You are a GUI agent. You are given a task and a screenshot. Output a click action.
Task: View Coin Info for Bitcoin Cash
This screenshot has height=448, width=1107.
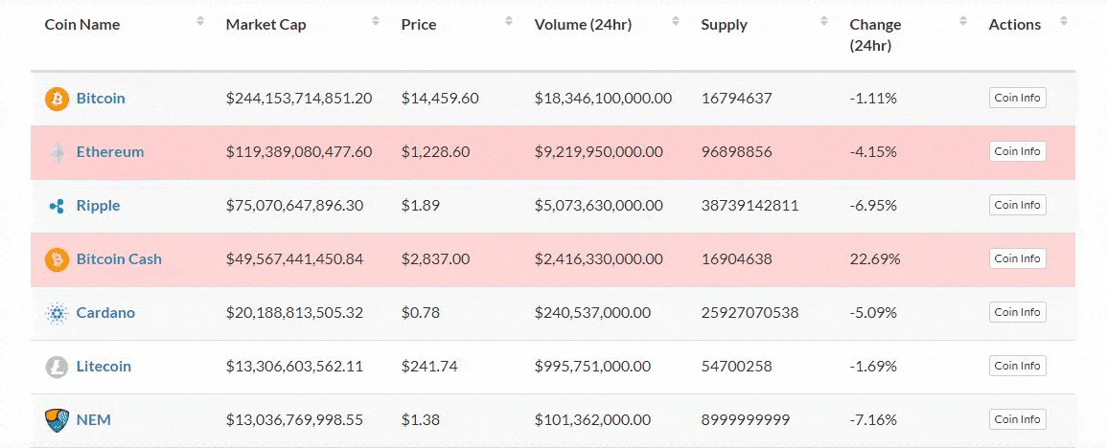pos(1017,258)
